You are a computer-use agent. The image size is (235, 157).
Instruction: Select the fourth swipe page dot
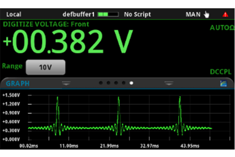[x=124, y=83]
